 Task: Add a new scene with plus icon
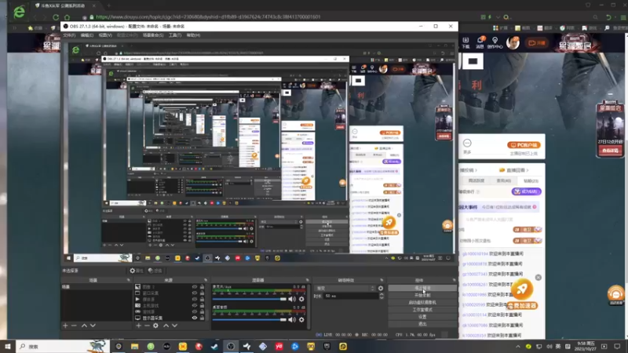[x=65, y=326]
